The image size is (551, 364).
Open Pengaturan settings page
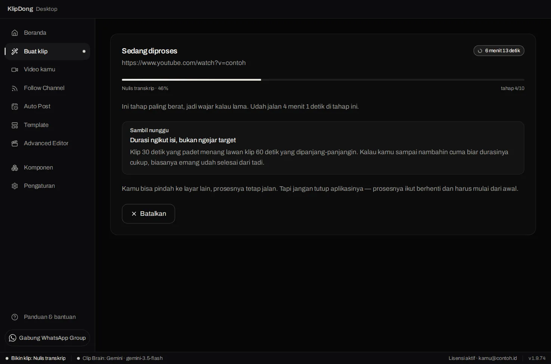click(x=47, y=186)
